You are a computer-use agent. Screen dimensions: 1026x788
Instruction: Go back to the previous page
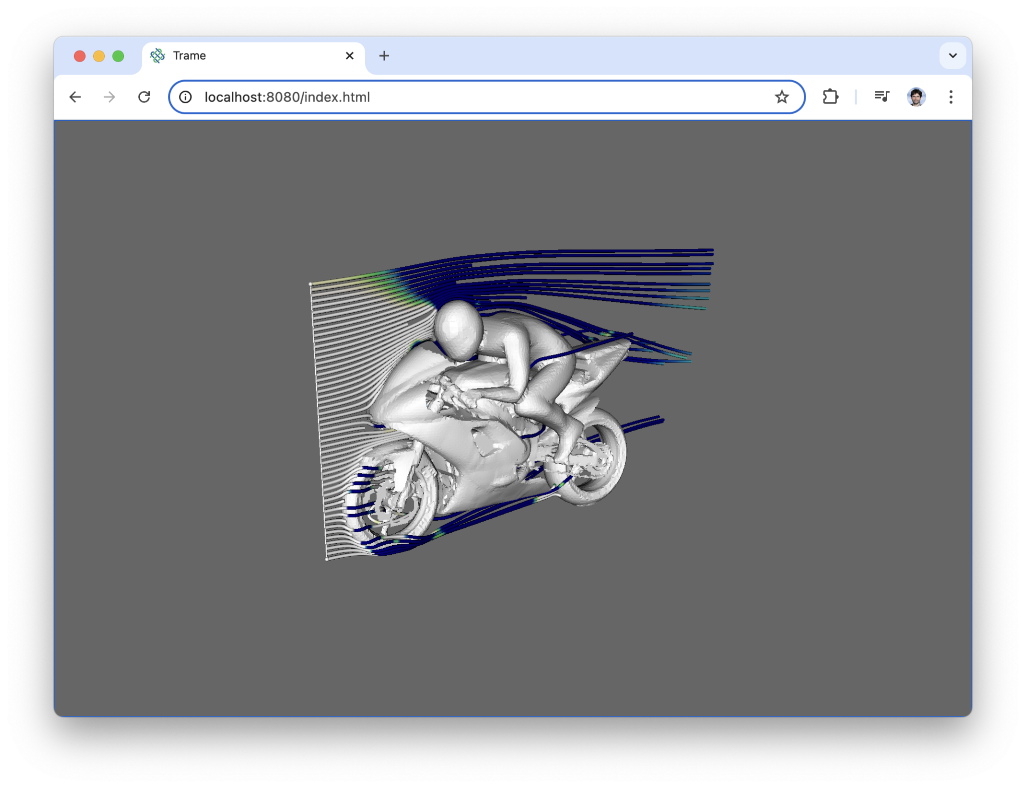pyautogui.click(x=75, y=97)
